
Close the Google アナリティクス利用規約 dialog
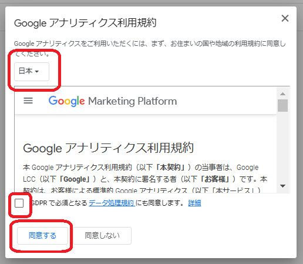pos(285,18)
